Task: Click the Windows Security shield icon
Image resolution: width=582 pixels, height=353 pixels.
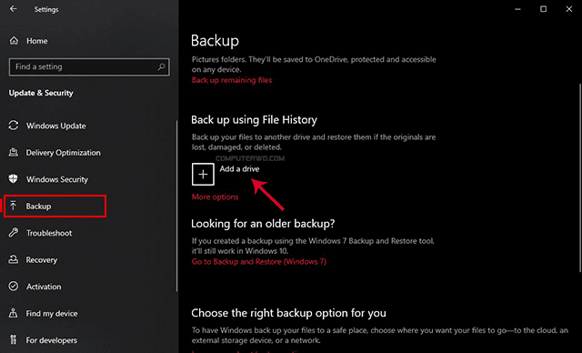Action: (14, 179)
